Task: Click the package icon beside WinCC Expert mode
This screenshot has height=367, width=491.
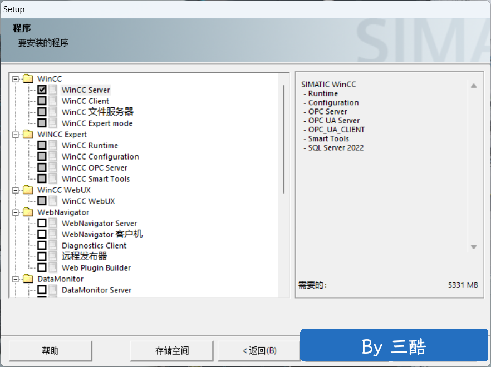Action: tap(53, 123)
